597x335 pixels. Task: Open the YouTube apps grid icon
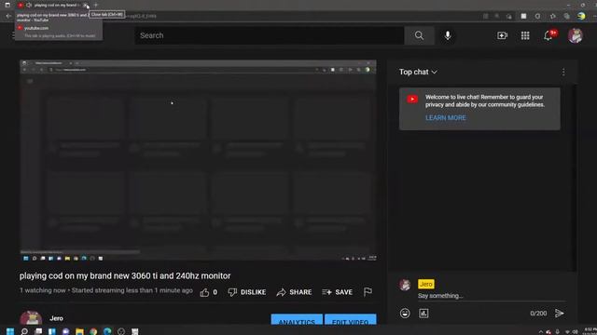(525, 35)
